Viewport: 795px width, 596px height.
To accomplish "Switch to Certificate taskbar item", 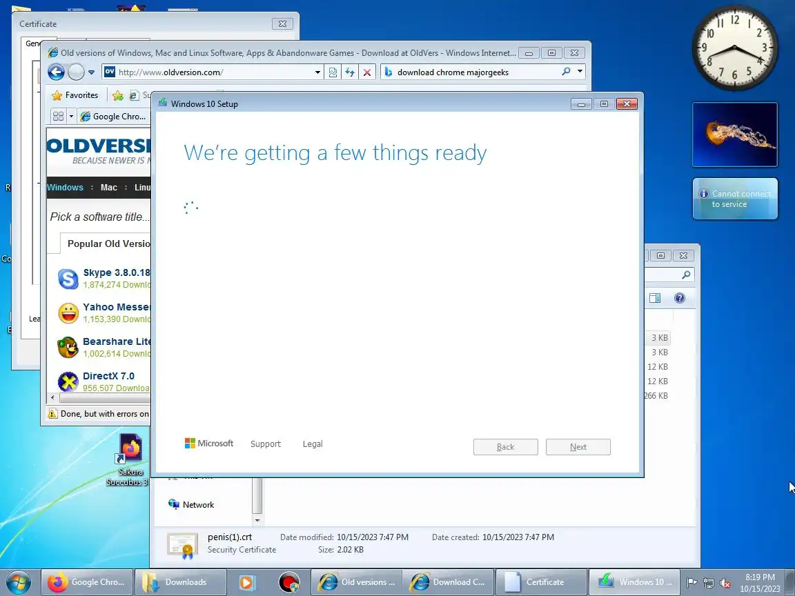I will coord(541,582).
